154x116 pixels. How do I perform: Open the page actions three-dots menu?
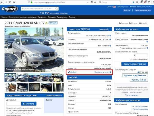click(88, 2)
